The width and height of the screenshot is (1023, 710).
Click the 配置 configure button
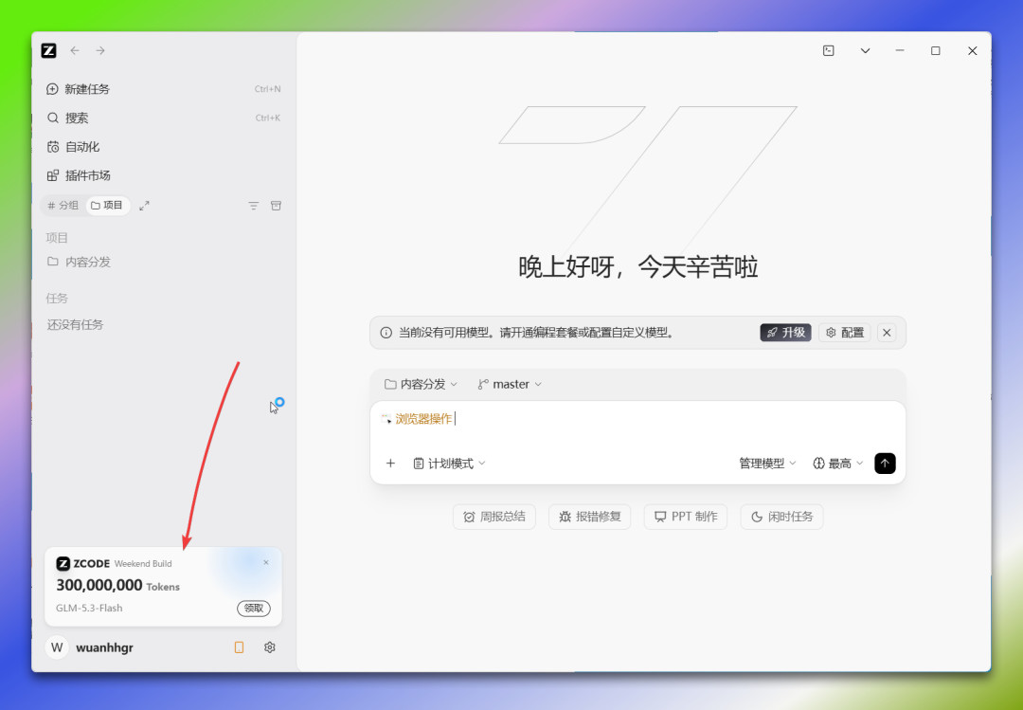(x=844, y=333)
